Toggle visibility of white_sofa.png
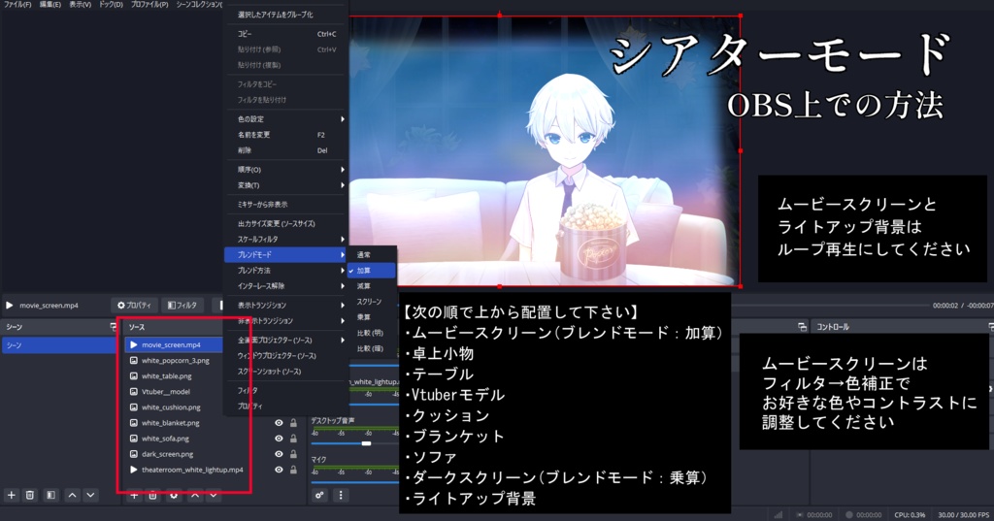Image resolution: width=994 pixels, height=521 pixels. click(x=279, y=439)
